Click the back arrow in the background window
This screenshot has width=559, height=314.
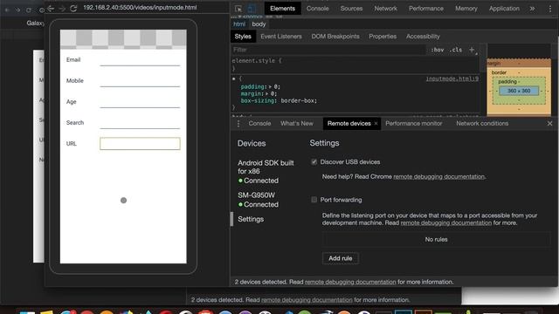pyautogui.click(x=8, y=10)
